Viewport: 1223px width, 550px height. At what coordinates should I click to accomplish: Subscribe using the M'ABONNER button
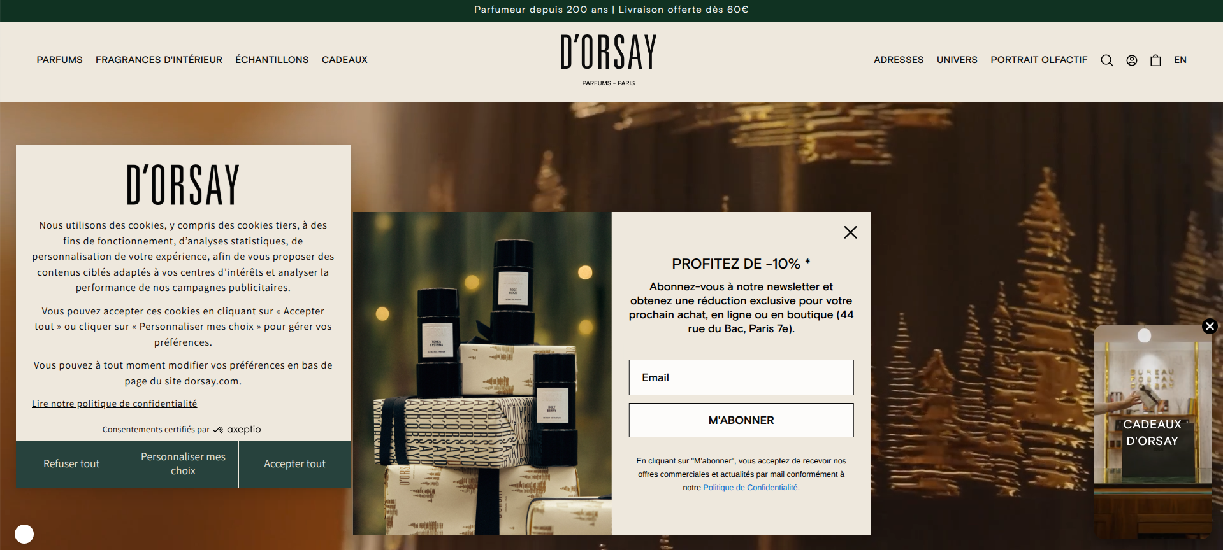coord(741,420)
